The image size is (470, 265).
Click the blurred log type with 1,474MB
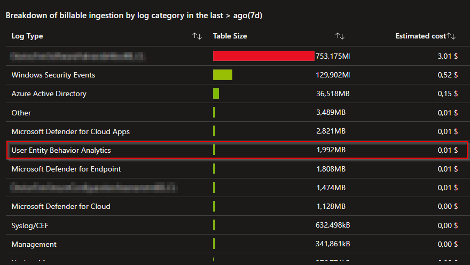coord(93,188)
